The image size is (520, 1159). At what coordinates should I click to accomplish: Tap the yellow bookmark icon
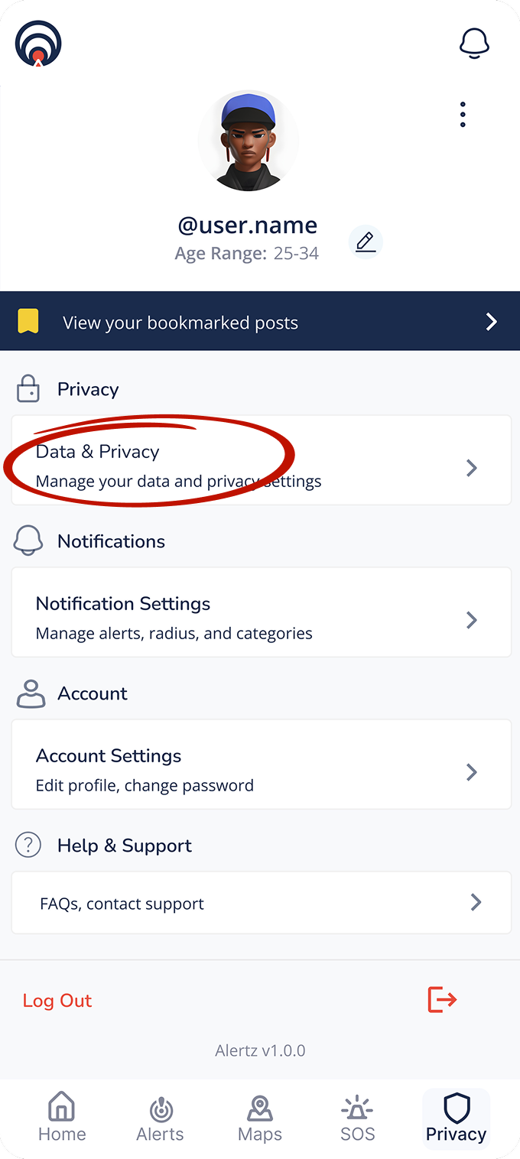pos(28,322)
